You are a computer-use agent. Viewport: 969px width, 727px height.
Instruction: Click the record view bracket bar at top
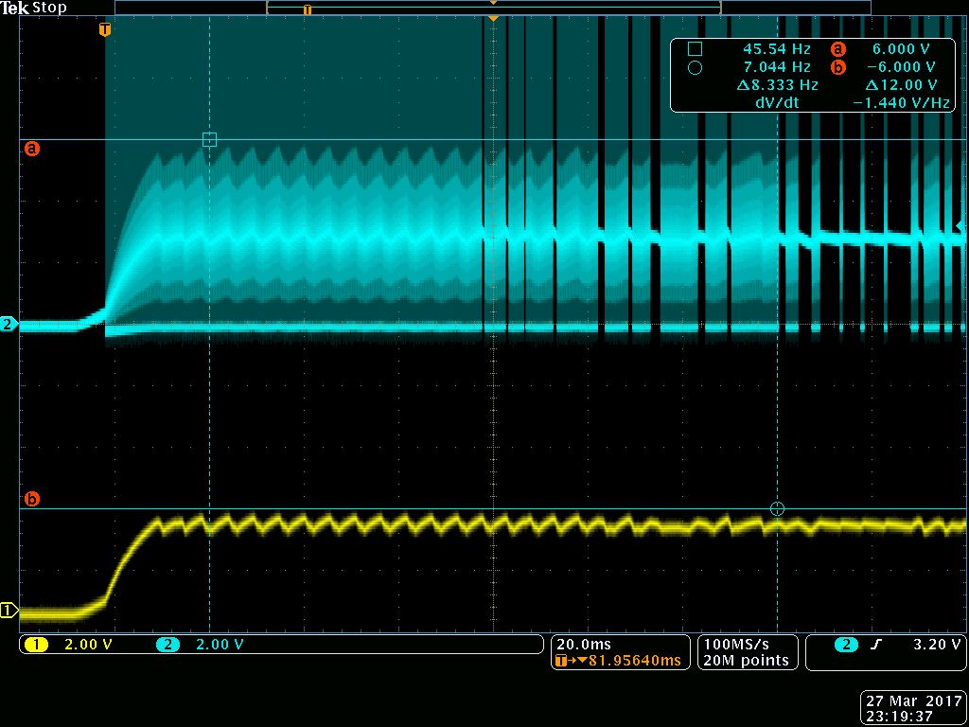494,8
